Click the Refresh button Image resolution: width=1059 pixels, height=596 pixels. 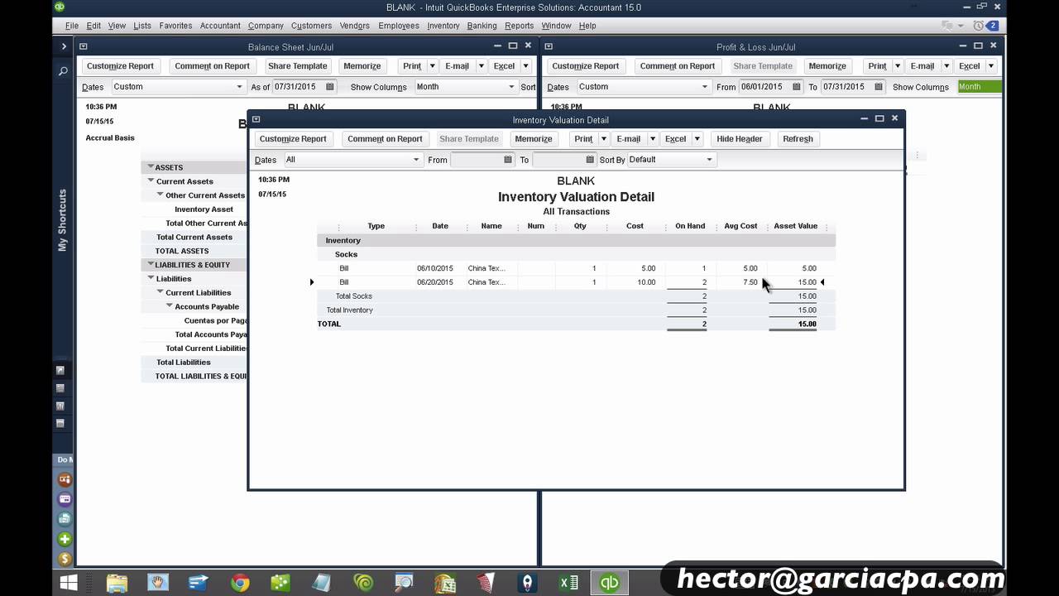[798, 139]
